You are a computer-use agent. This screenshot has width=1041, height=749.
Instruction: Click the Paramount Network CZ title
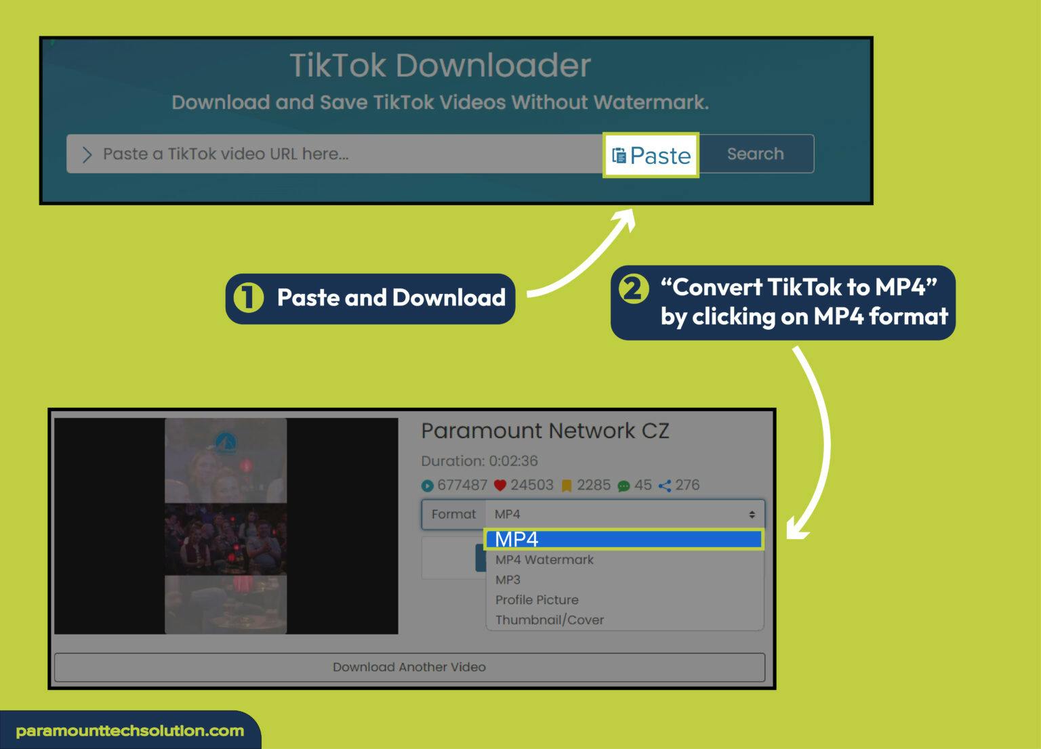click(545, 431)
